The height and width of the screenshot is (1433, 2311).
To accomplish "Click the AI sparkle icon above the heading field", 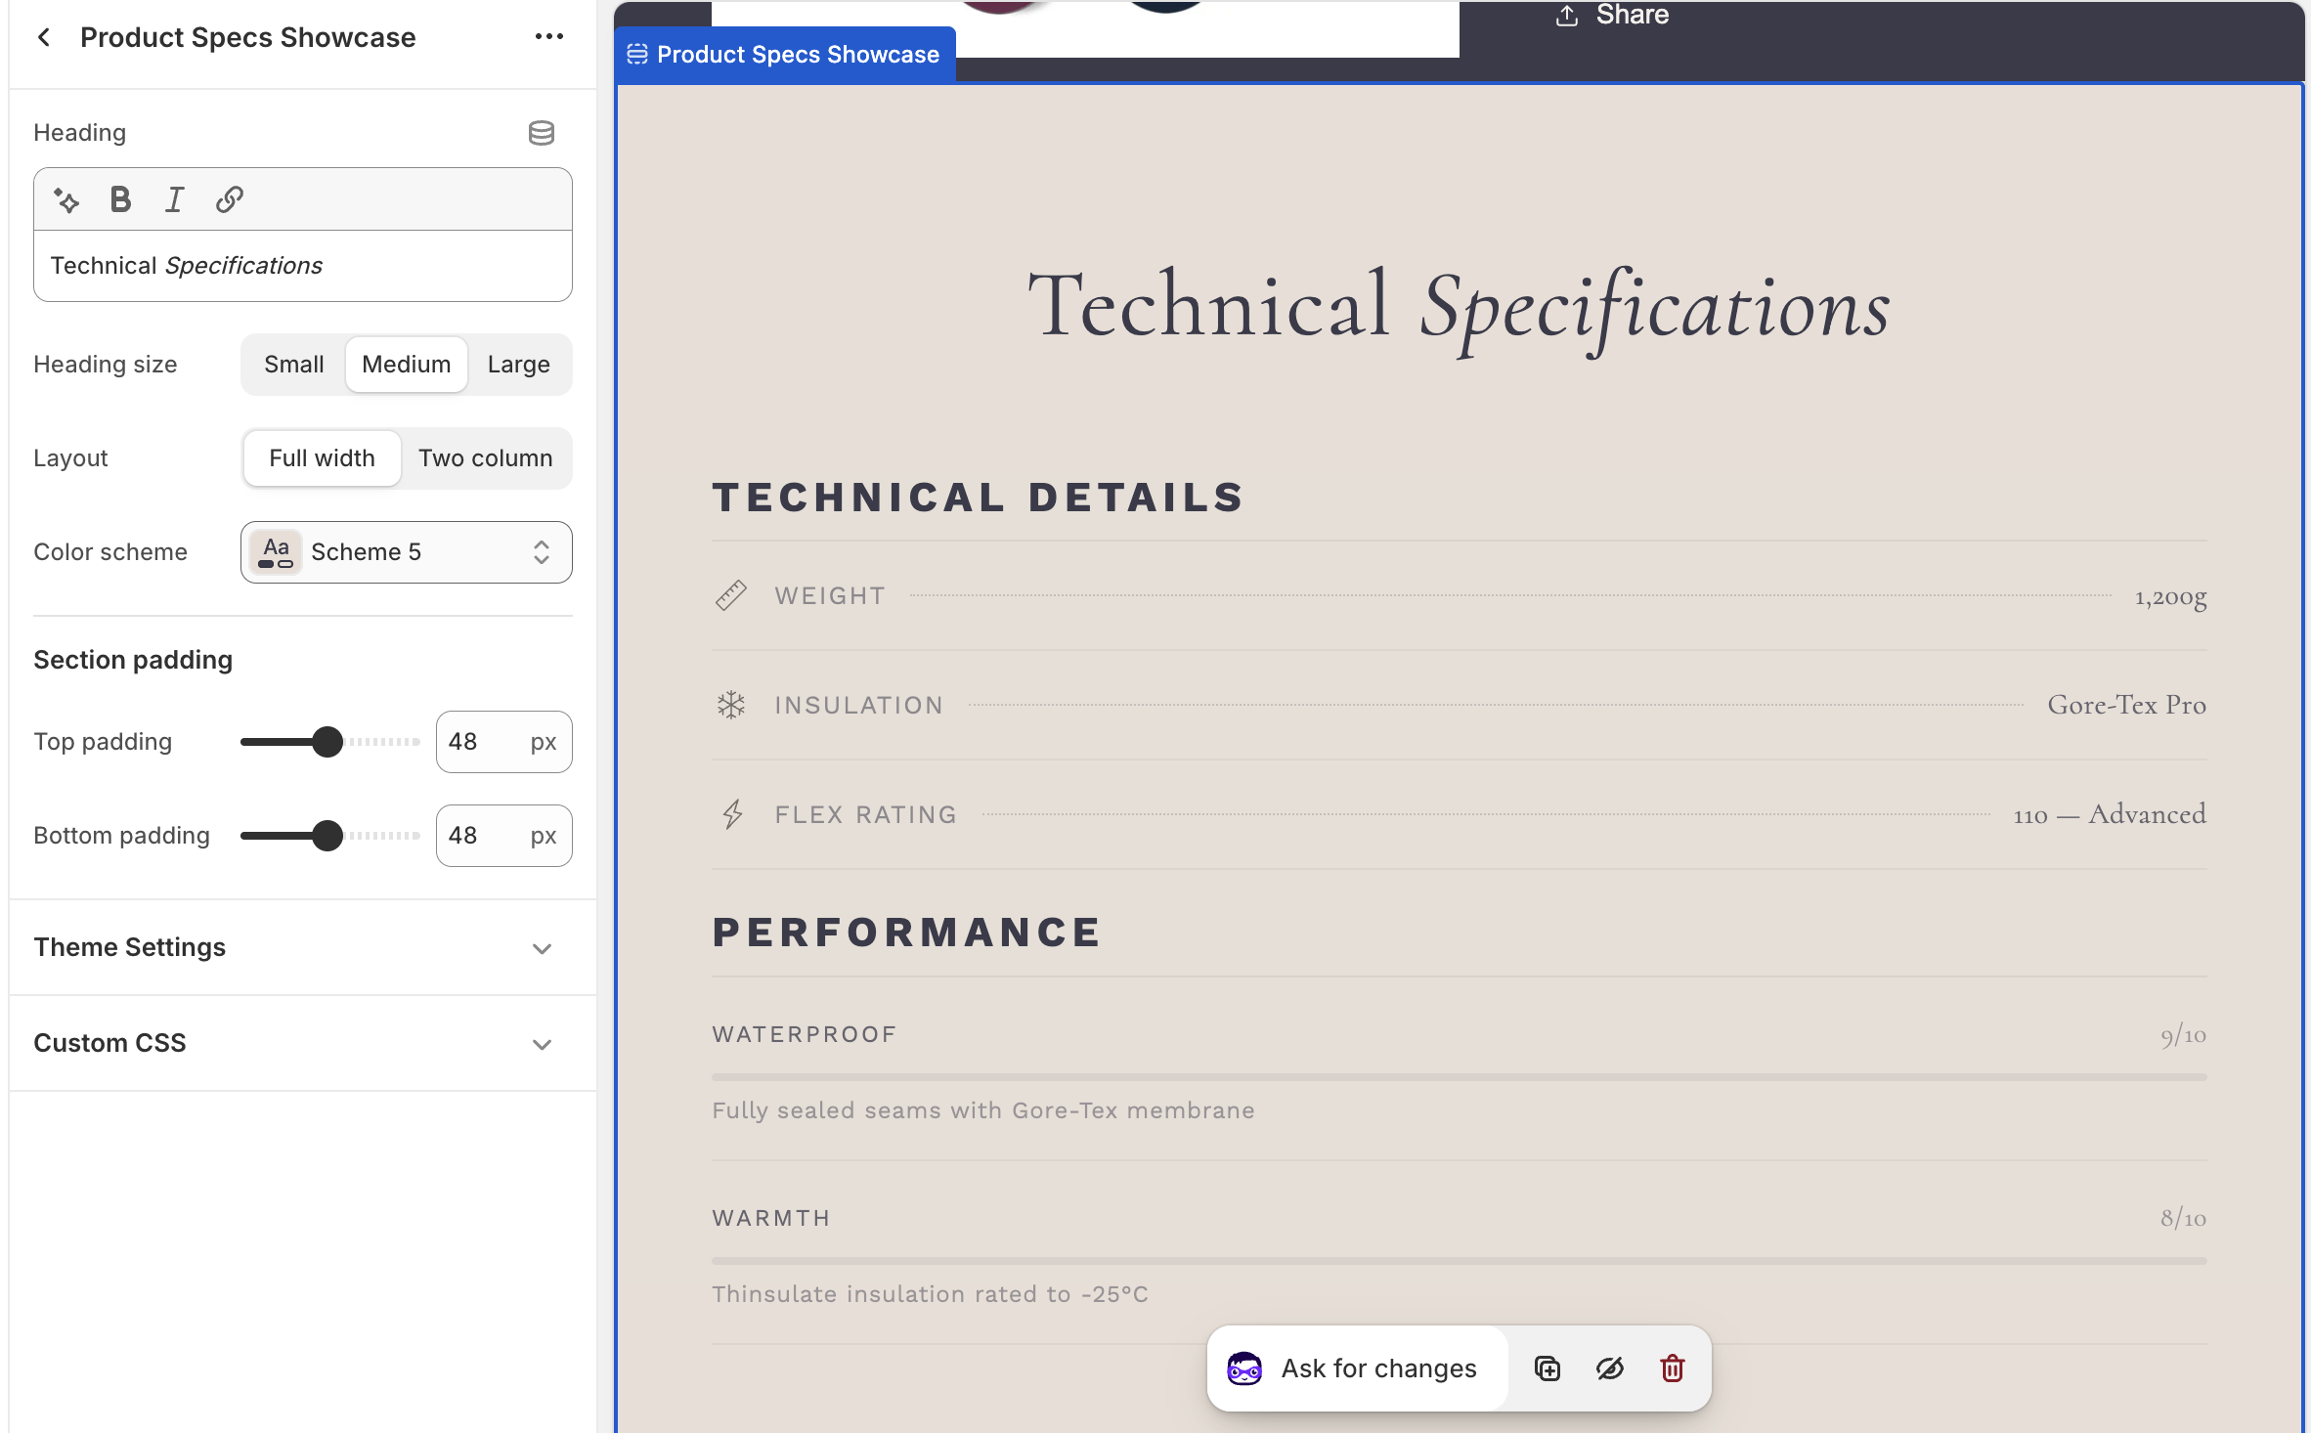I will 65,199.
